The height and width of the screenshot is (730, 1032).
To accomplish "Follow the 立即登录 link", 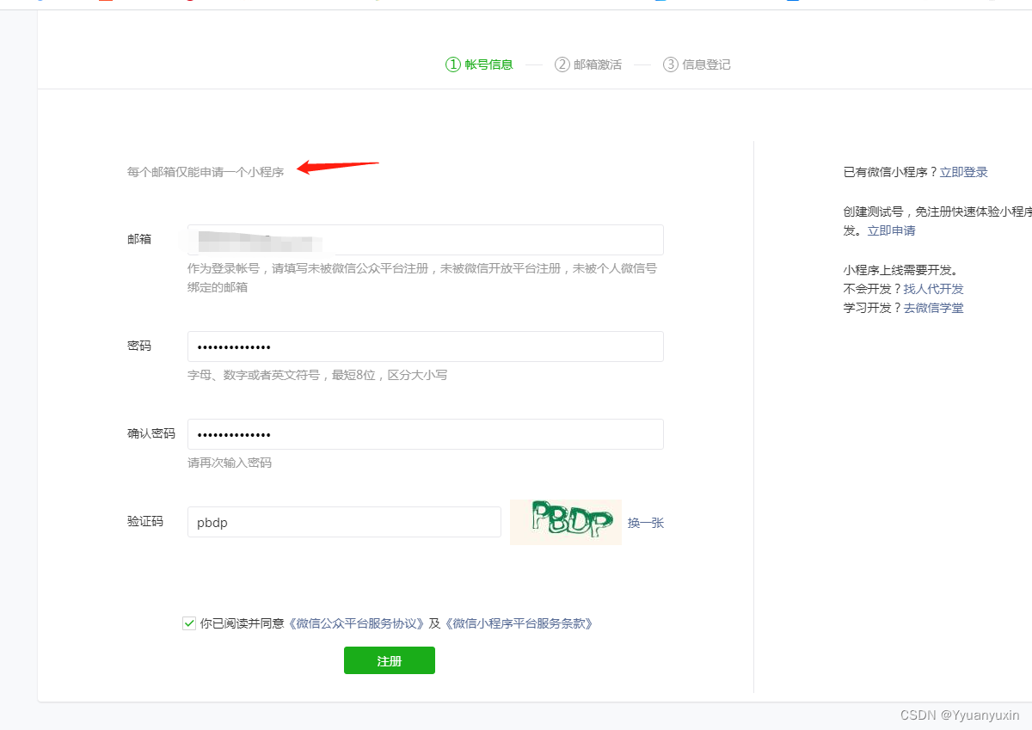I will click(x=964, y=172).
